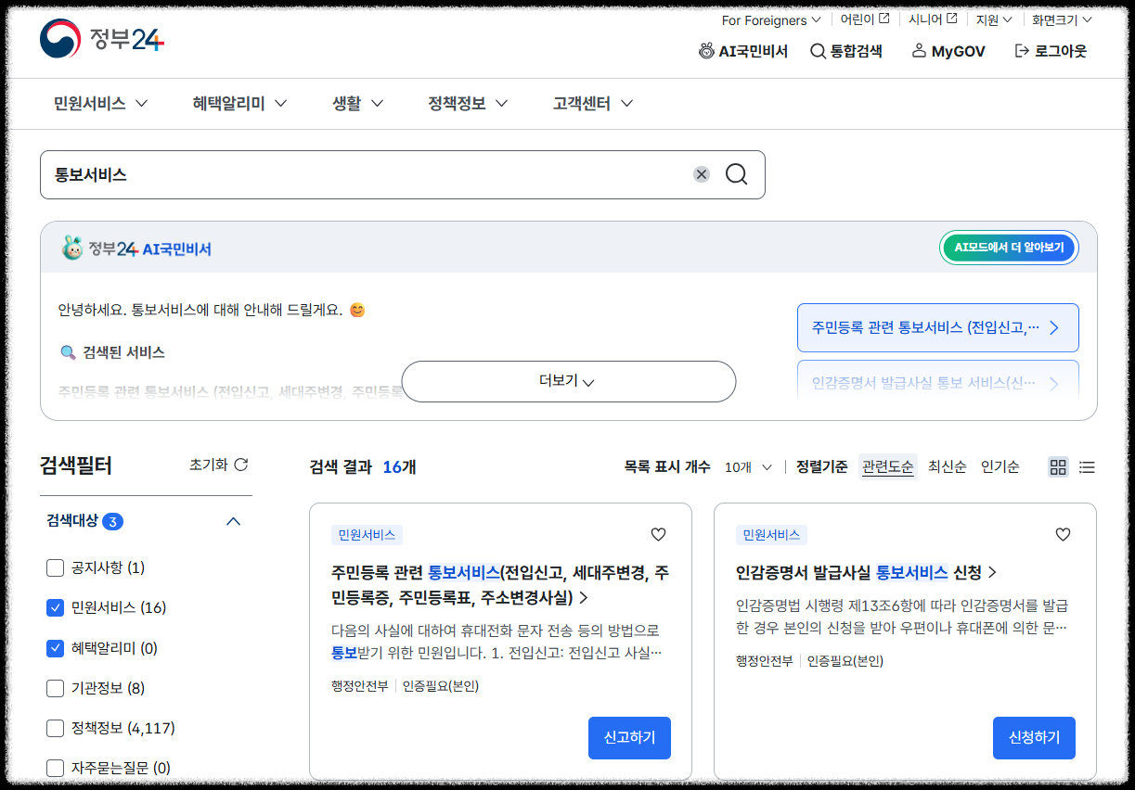This screenshot has height=790, width=1135.
Task: Open the 화면크기 dropdown
Action: click(x=1062, y=19)
